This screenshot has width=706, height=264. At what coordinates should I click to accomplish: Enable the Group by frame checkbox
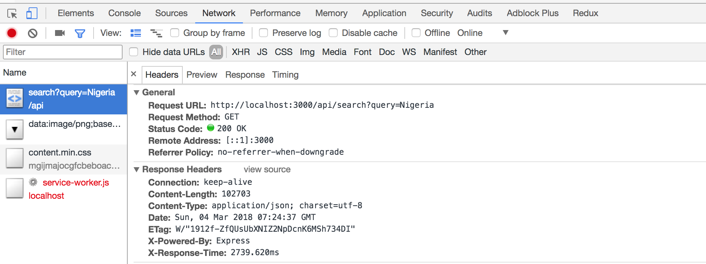tap(175, 33)
